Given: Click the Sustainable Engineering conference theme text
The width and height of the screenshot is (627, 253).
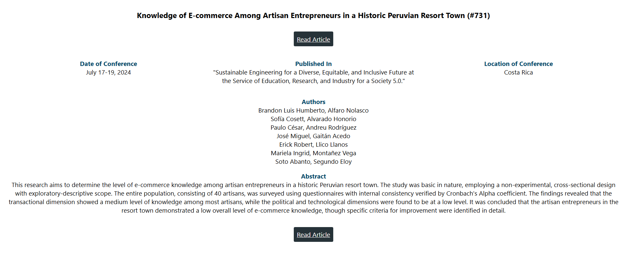Looking at the screenshot, I should (313, 73).
